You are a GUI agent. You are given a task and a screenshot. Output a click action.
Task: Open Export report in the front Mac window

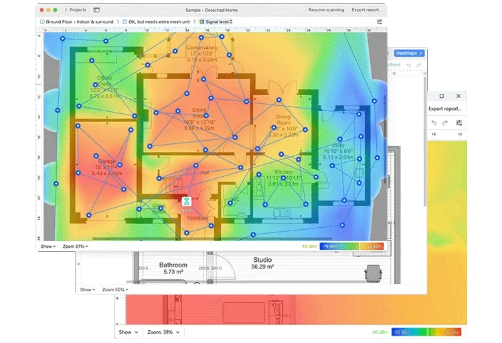367,10
